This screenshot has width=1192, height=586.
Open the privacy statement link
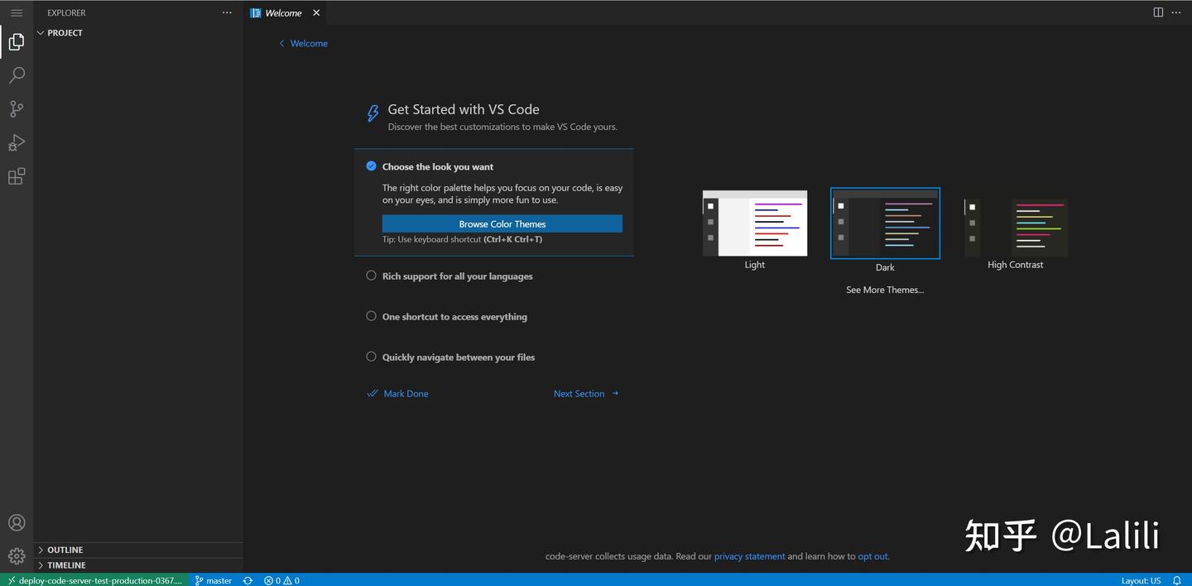[749, 556]
